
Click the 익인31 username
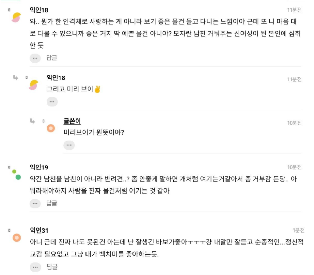[39, 231]
